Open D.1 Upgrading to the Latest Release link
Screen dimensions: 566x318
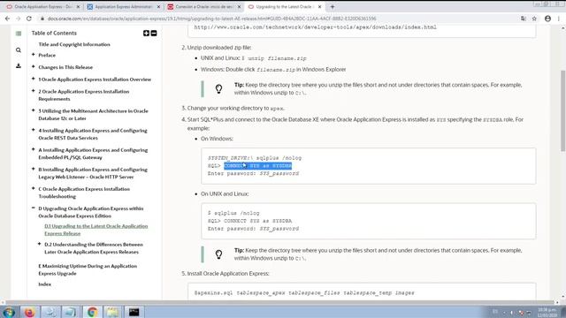click(96, 230)
